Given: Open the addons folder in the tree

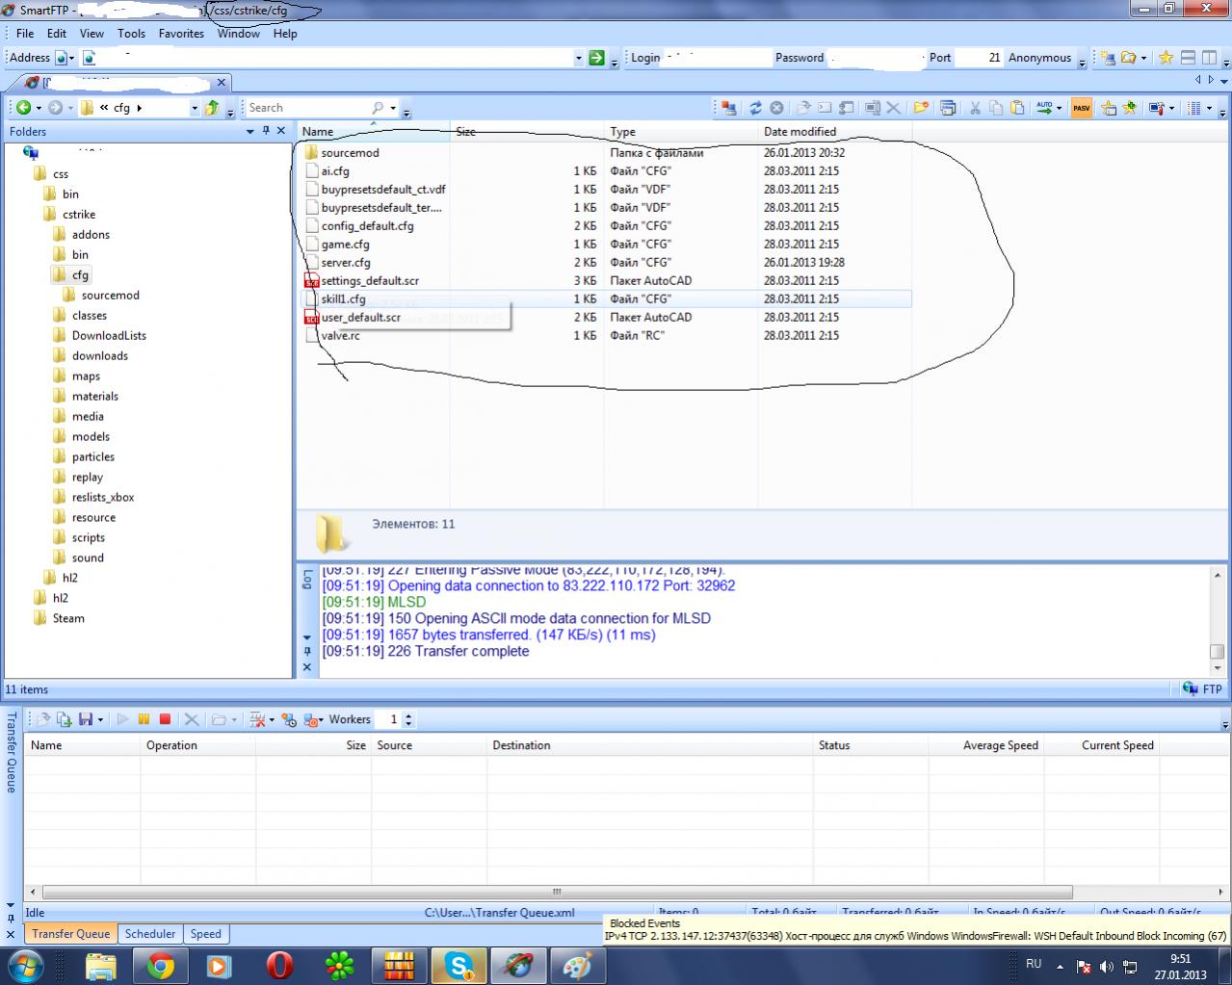Looking at the screenshot, I should (x=91, y=235).
